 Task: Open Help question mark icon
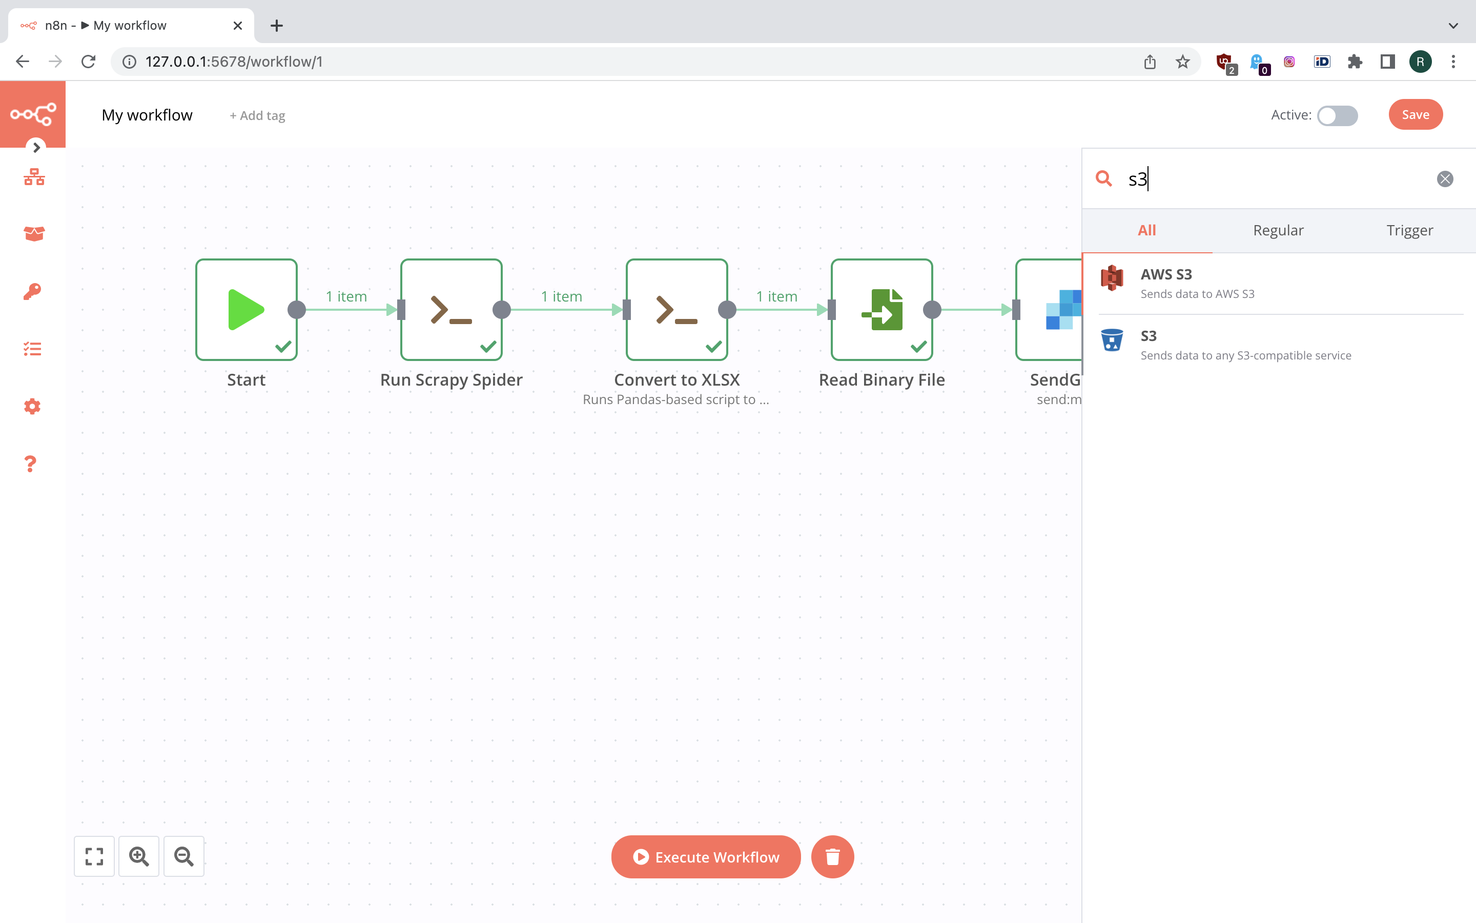[31, 464]
